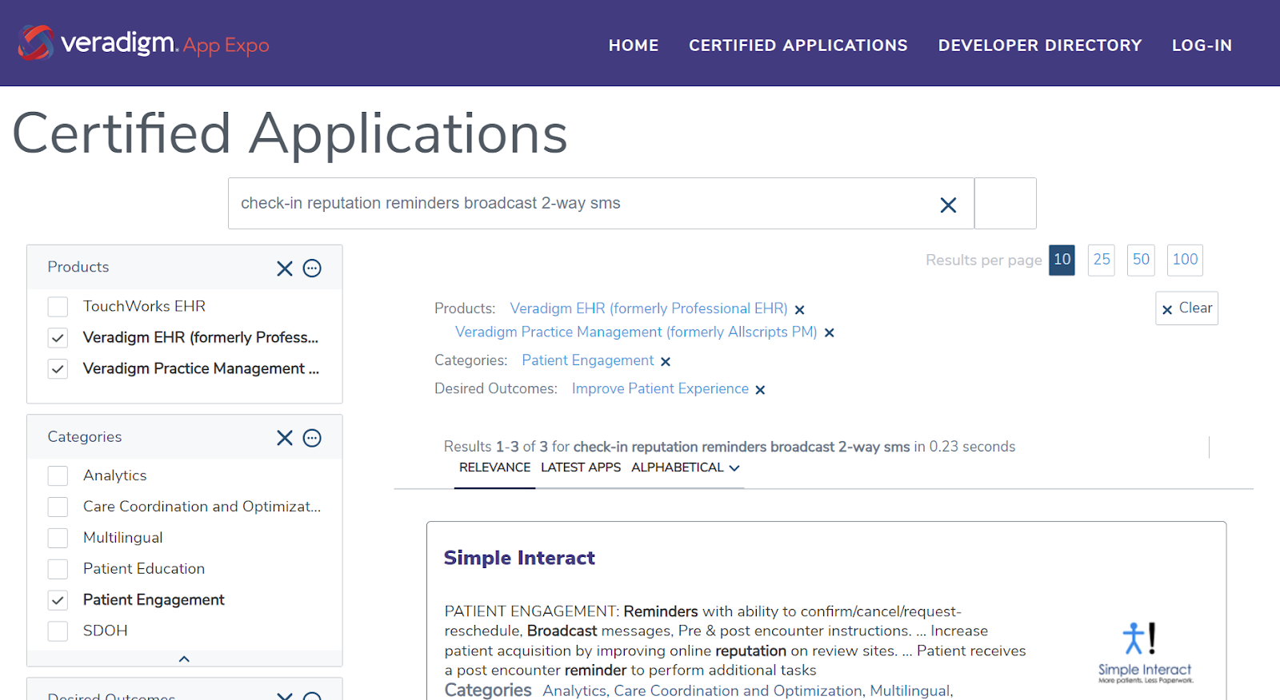Uncheck Veradigm Practice Management checkbox
Screen dimensions: 1280x700
pyautogui.click(x=58, y=369)
